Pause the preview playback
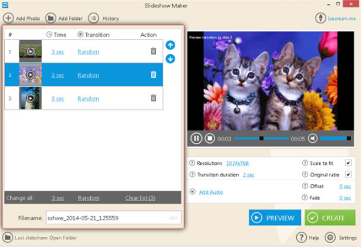 196,138
